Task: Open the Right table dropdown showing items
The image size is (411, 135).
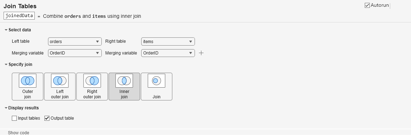Action: tap(168, 41)
